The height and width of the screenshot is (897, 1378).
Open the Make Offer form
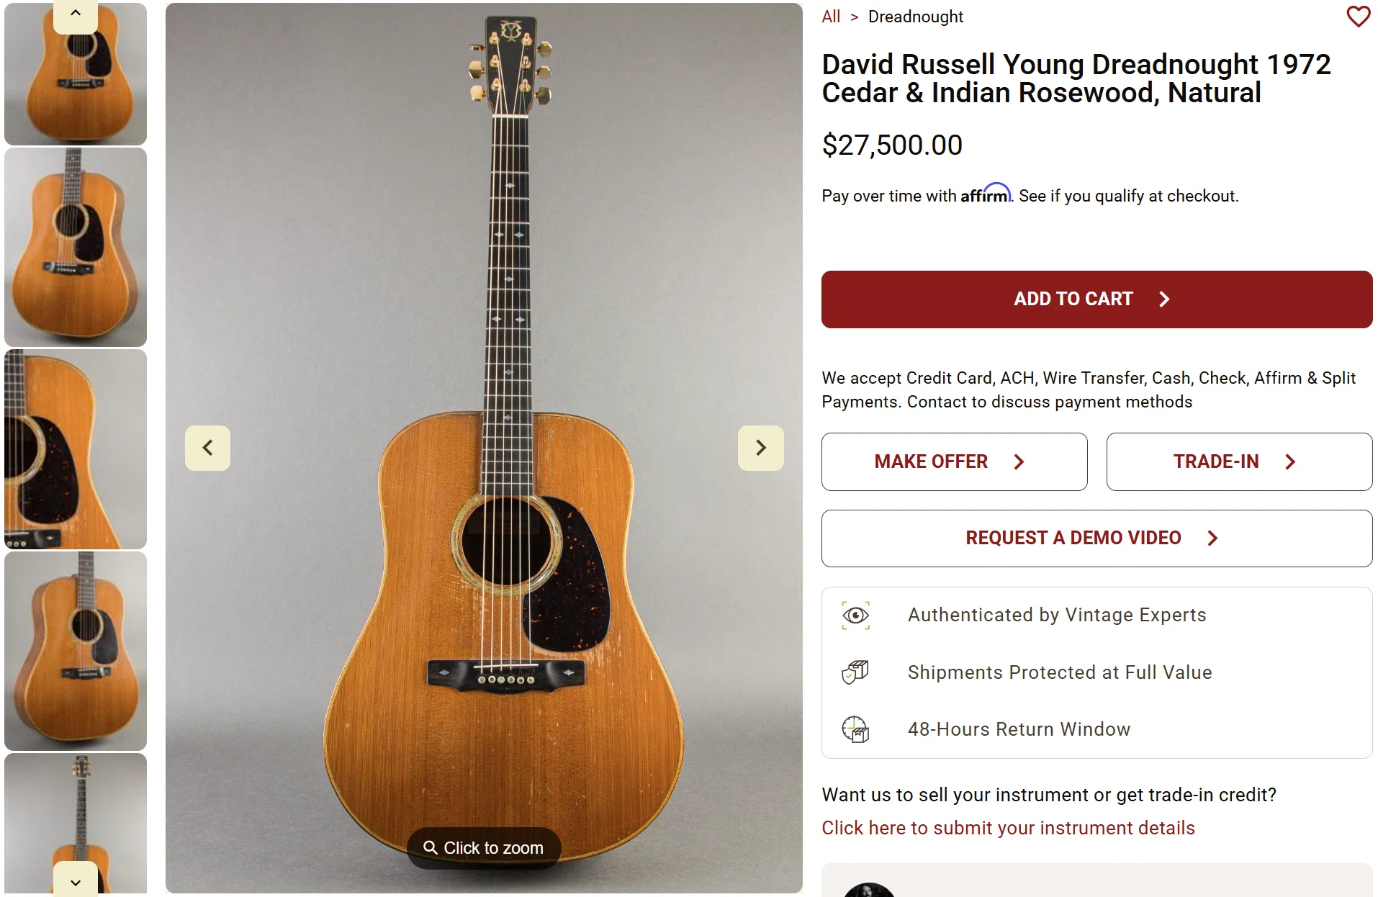pos(954,462)
